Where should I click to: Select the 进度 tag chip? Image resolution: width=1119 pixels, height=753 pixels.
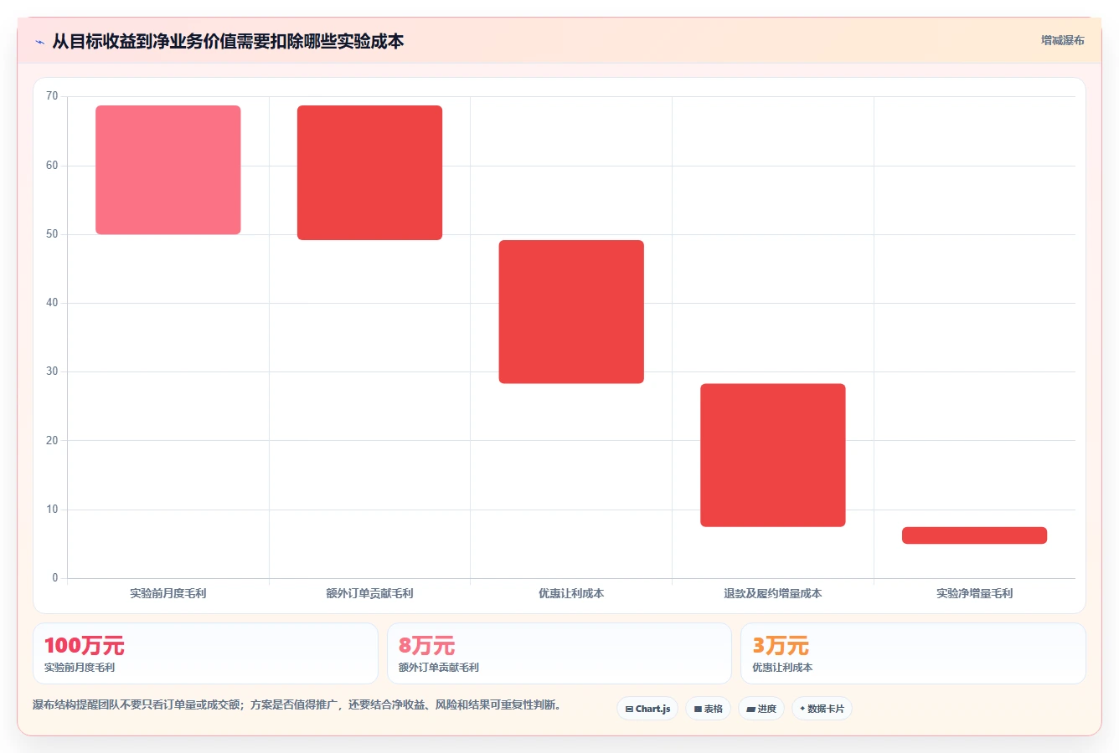coord(761,709)
